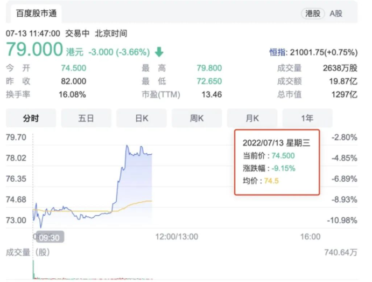Select the 五日 chart tab
Image resolution: width=372 pixels, height=282 pixels.
[x=86, y=118]
